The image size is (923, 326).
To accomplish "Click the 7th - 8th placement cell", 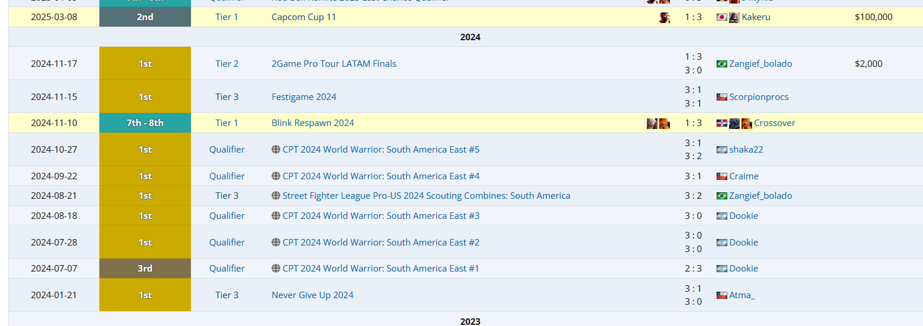I will 145,123.
